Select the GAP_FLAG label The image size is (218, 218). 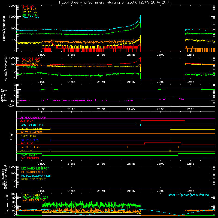click(27, 121)
